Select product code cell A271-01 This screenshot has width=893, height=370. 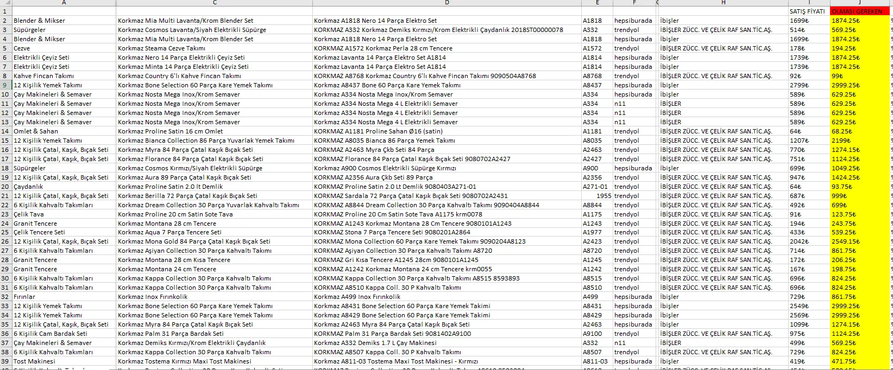(597, 187)
